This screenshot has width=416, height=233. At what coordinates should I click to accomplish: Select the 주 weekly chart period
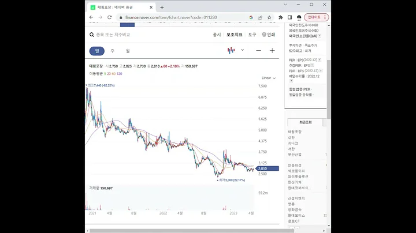tap(112, 51)
